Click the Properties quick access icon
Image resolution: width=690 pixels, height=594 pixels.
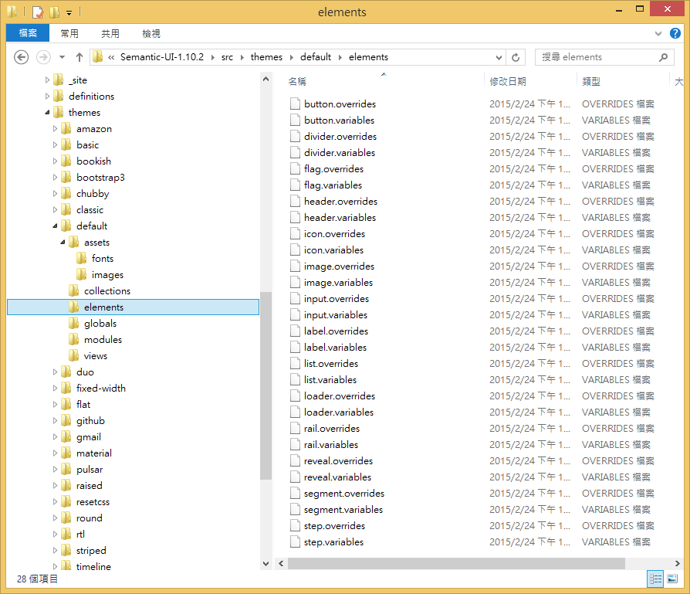pos(39,12)
